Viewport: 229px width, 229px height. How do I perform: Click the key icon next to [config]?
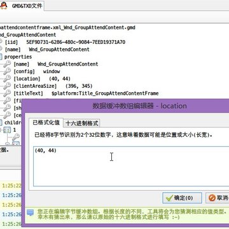tap(7, 71)
